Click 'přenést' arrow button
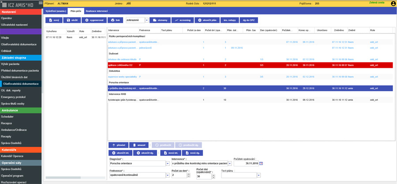 tap(119, 145)
